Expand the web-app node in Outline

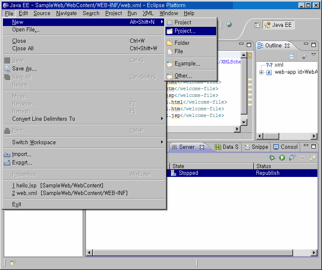click(x=262, y=72)
